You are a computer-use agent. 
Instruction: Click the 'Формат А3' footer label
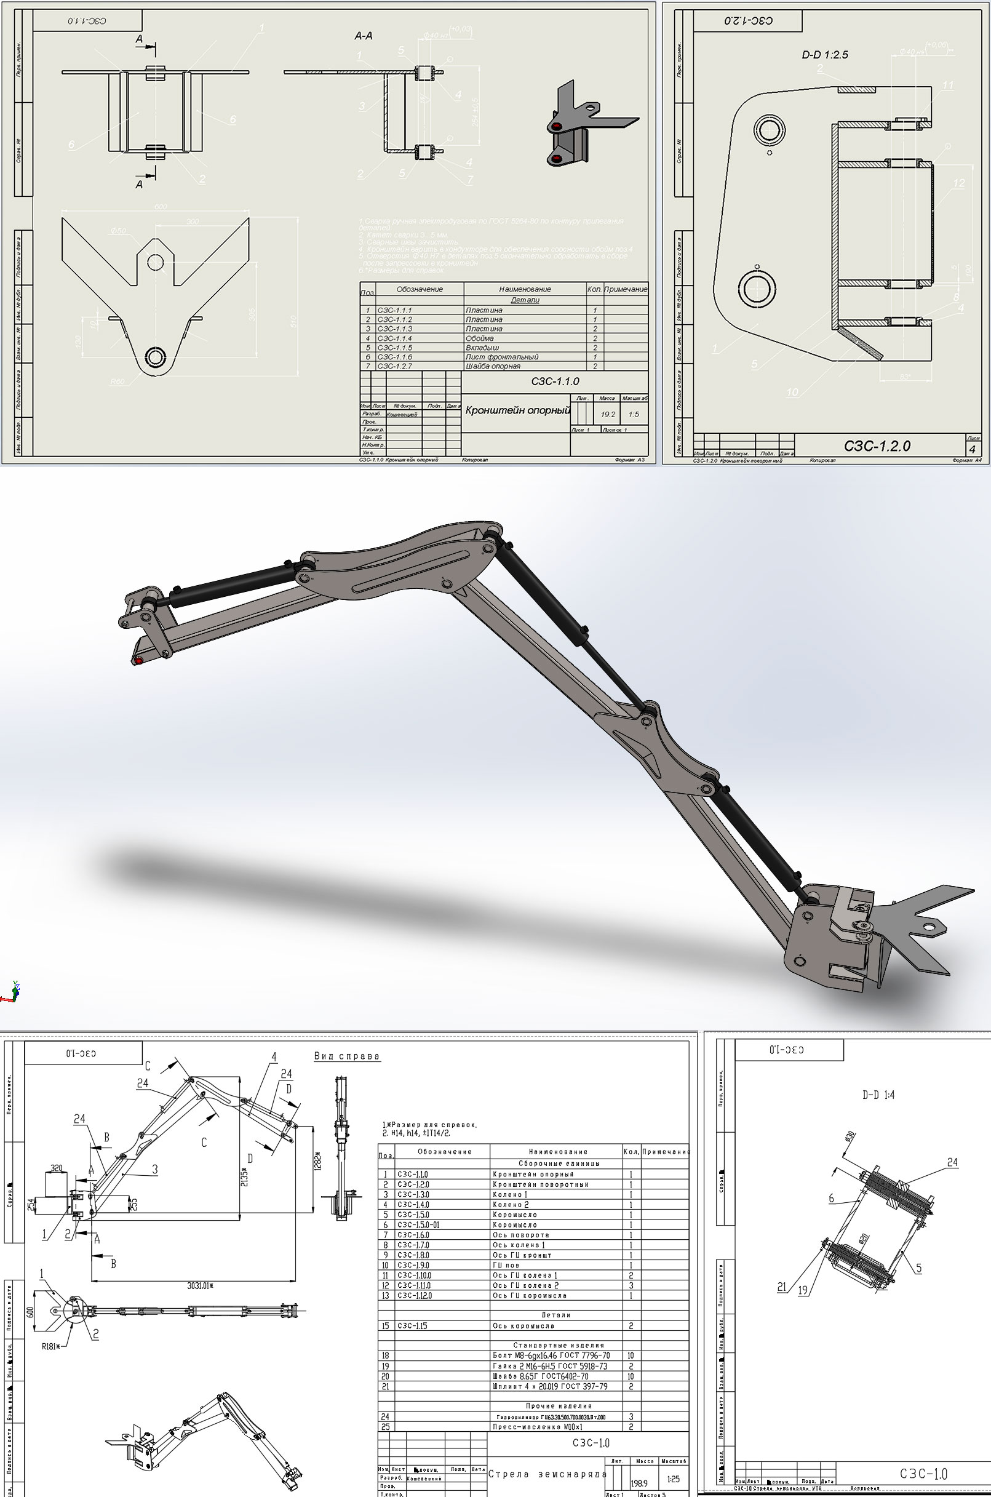pyautogui.click(x=629, y=460)
